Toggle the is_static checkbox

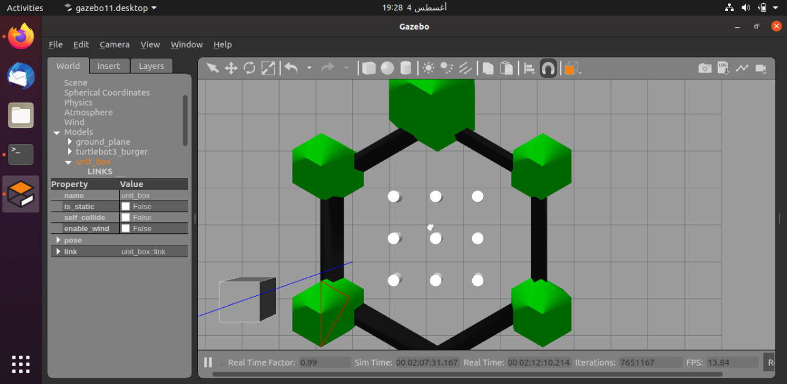125,207
